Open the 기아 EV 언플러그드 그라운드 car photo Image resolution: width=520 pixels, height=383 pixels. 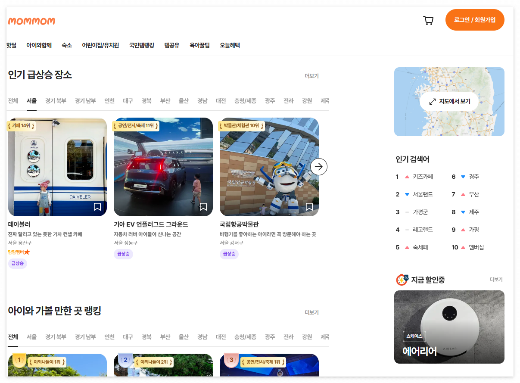point(163,167)
